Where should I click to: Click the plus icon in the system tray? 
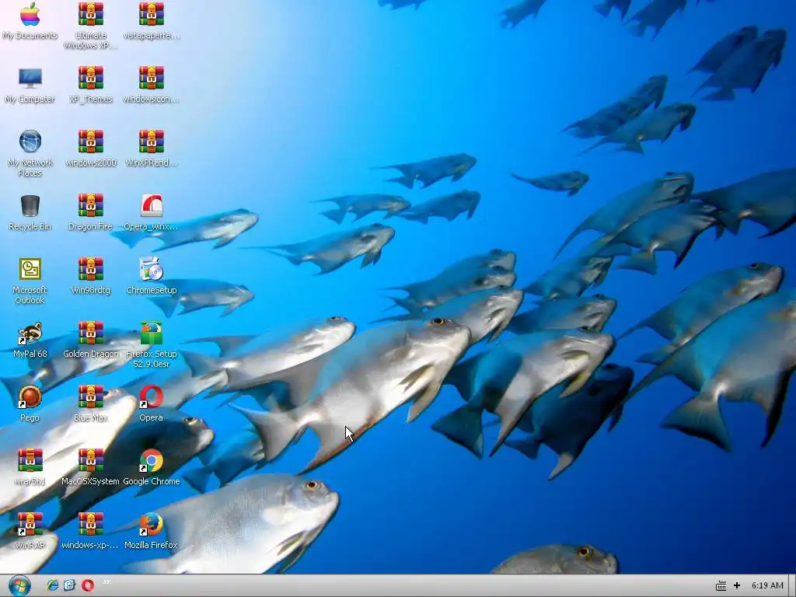pyautogui.click(x=737, y=586)
